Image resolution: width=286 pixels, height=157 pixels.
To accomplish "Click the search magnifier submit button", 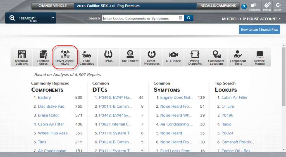I will pos(189,18).
